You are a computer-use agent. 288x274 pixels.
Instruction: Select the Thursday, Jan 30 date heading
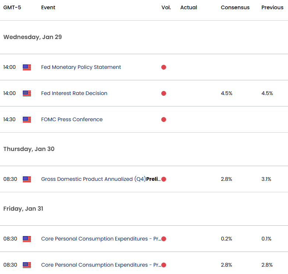(29, 149)
